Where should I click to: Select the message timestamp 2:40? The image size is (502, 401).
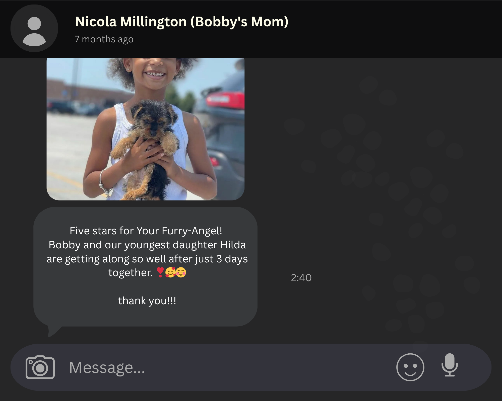(301, 278)
